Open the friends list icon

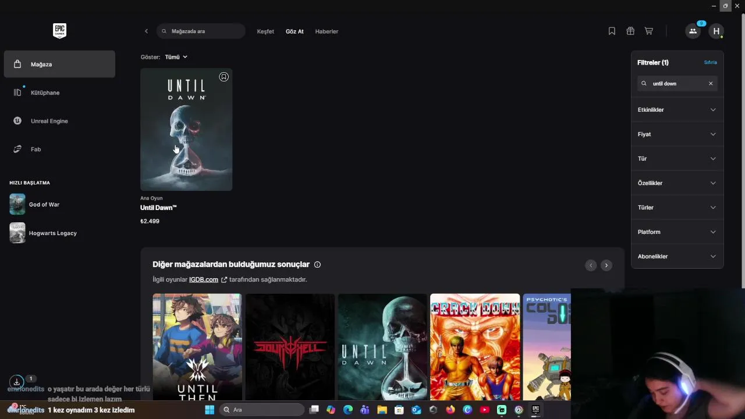693,31
